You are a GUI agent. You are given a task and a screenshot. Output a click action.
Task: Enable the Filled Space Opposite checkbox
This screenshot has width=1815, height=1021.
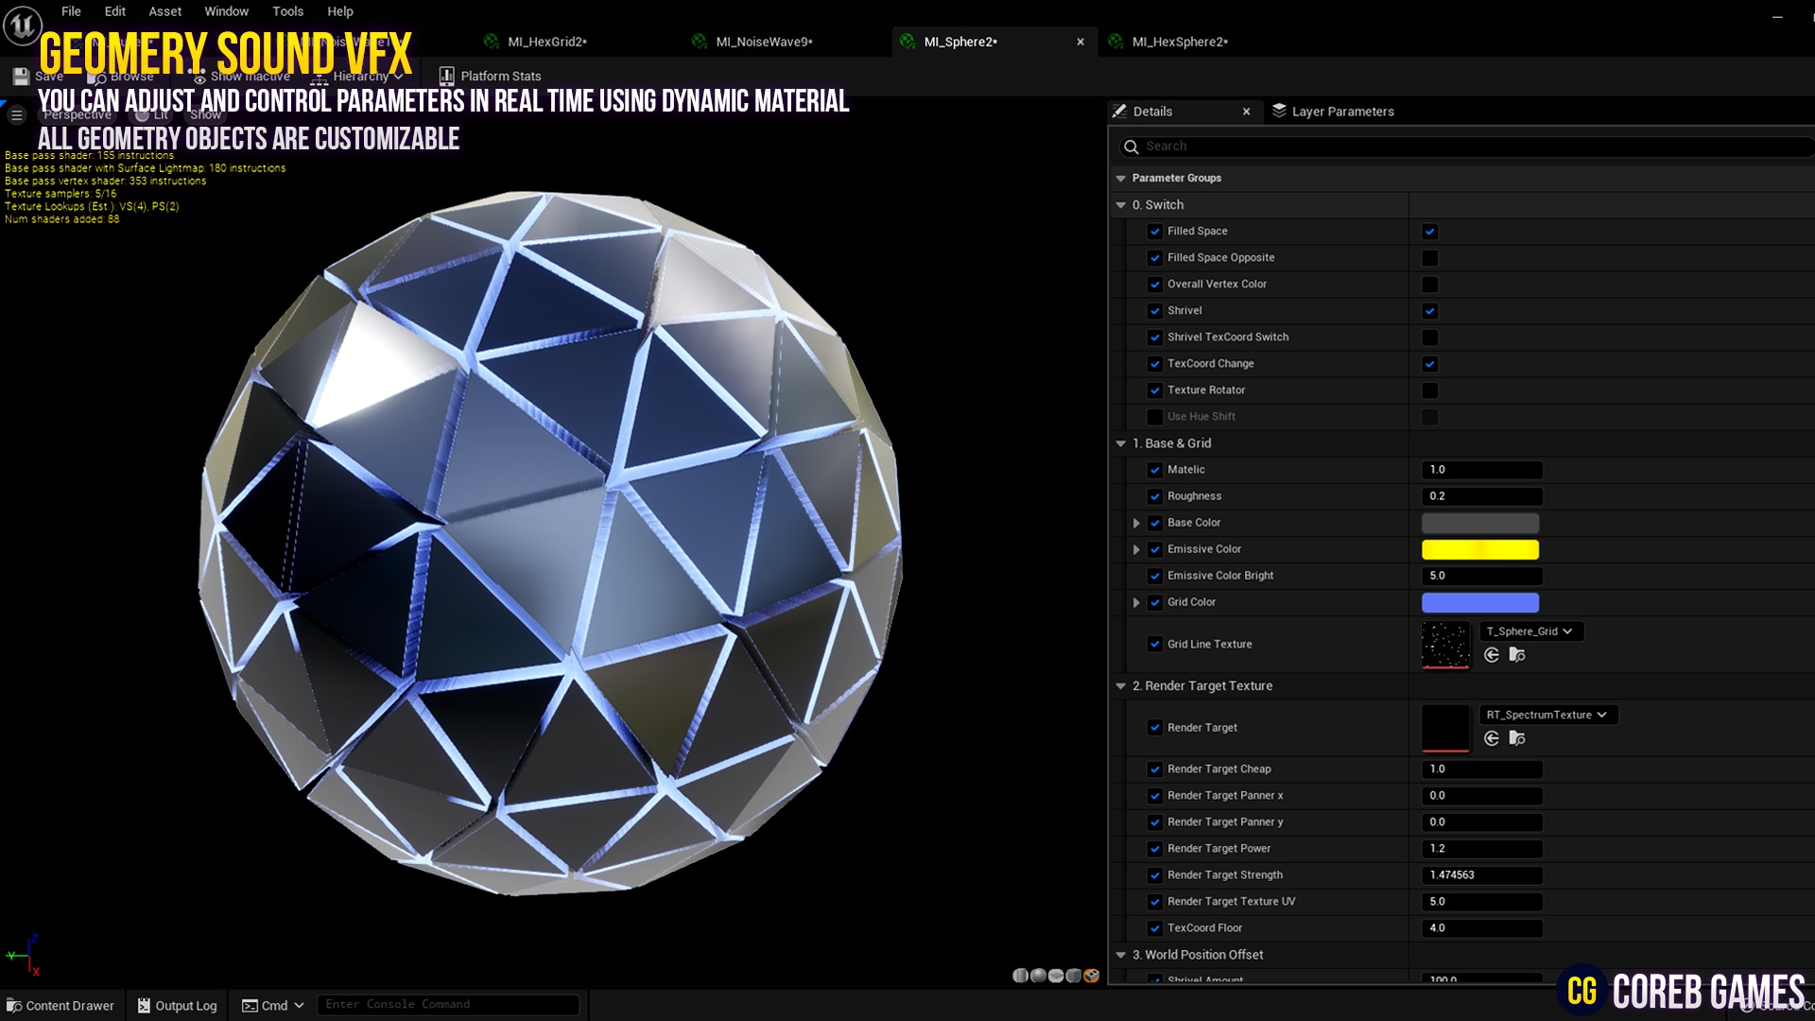click(1430, 257)
